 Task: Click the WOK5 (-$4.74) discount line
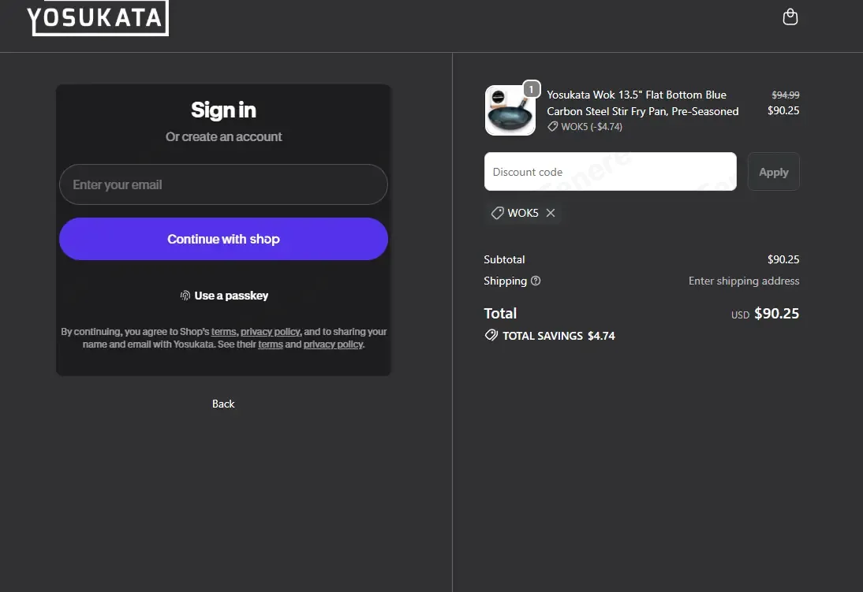tap(585, 127)
